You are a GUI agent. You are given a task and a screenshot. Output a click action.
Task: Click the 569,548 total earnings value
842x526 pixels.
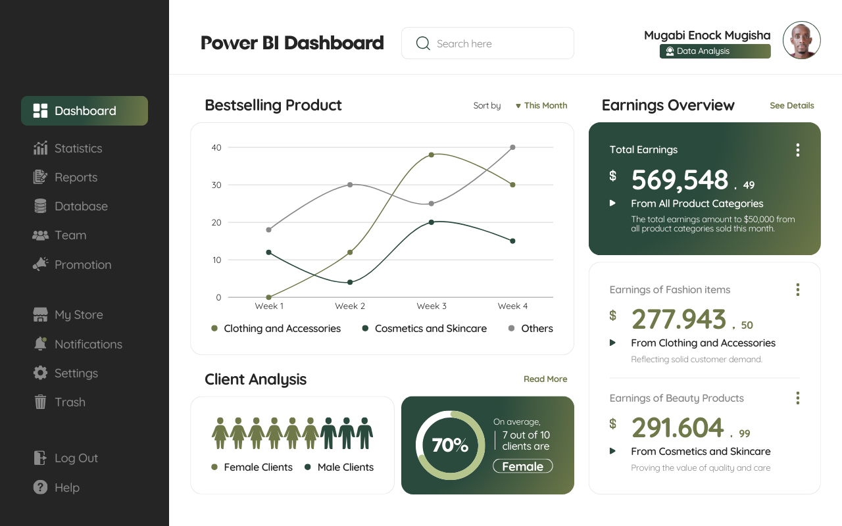(x=680, y=179)
